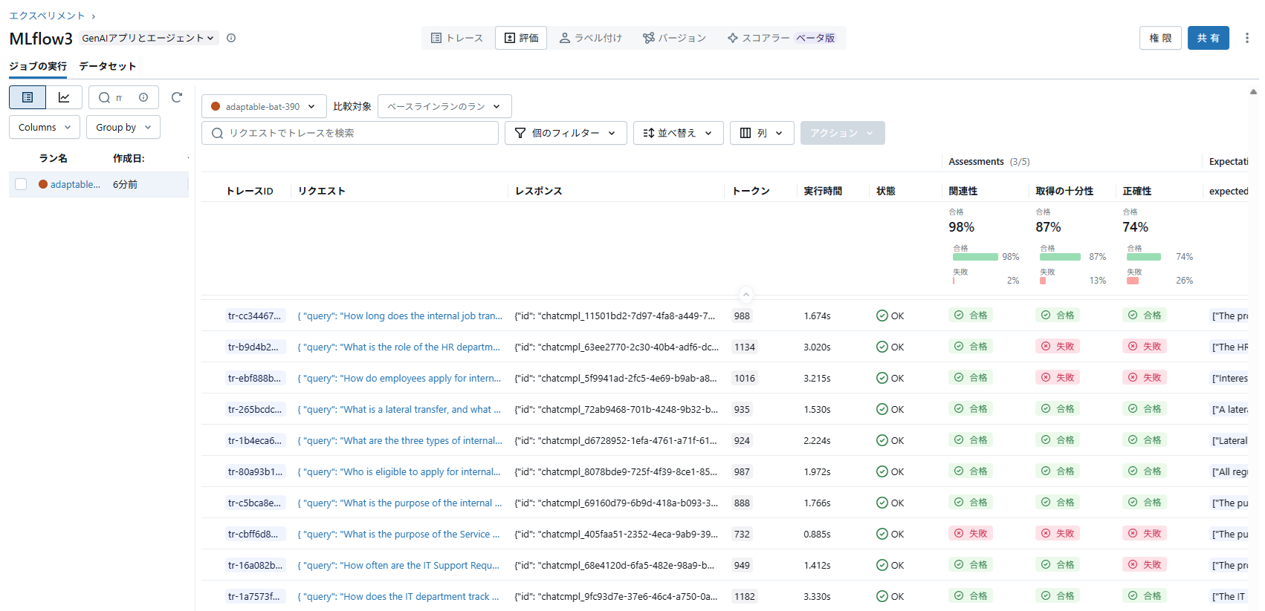Switch to chart view icon

coord(64,97)
